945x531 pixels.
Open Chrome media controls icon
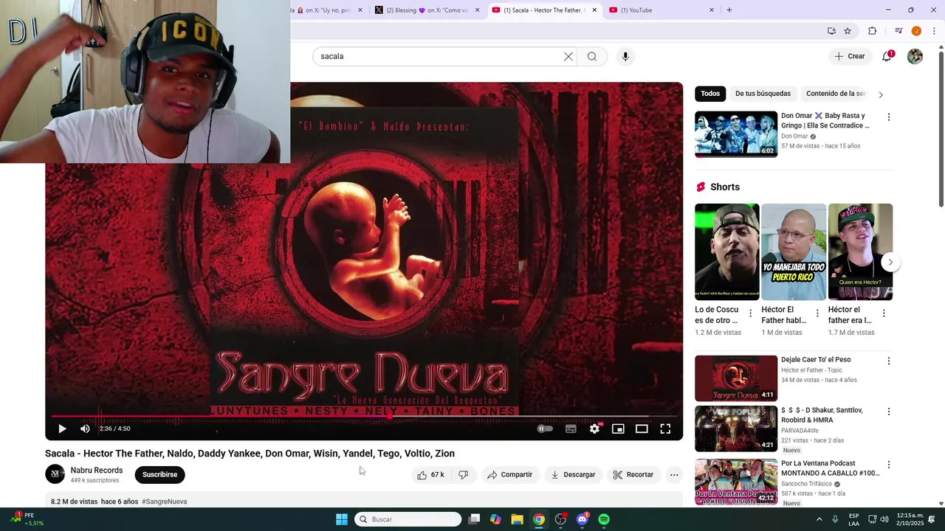tap(898, 31)
